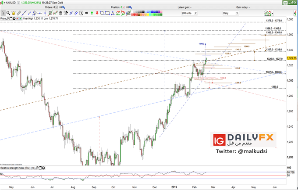Viewport: 298px width, 190px height.
Task: Close the Price panel with X icon
Action: coord(14,18)
